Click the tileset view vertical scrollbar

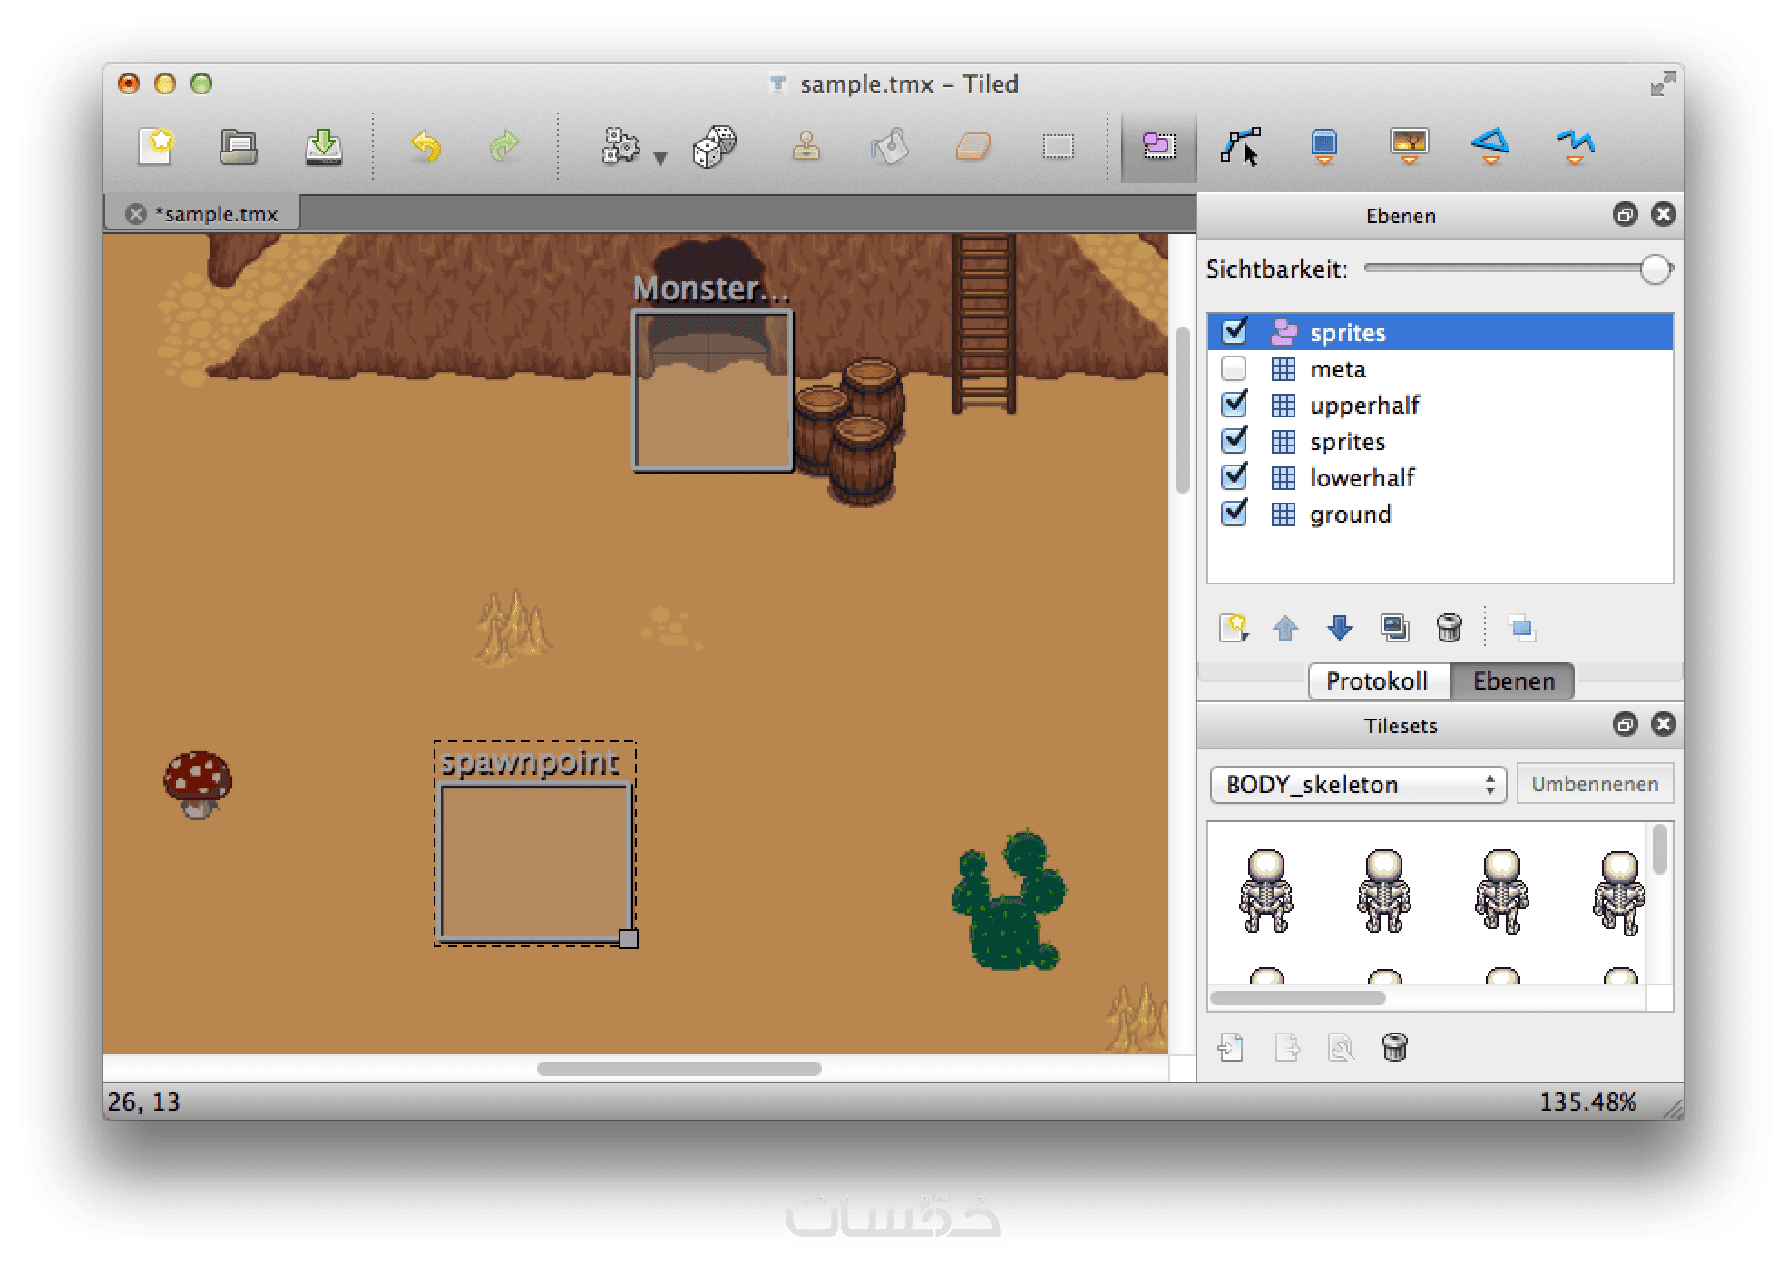pos(1659,849)
